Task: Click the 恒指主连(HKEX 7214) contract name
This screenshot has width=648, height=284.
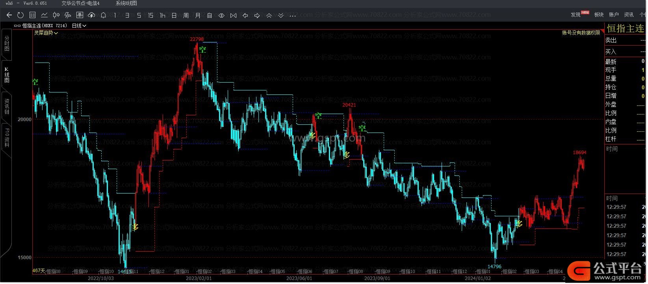Action: point(45,26)
